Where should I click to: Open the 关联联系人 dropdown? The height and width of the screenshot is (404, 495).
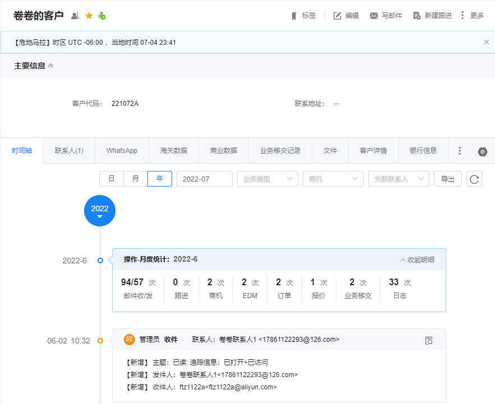point(399,179)
